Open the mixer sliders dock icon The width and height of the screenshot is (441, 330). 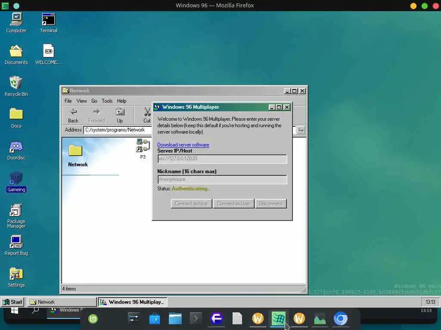134,318
